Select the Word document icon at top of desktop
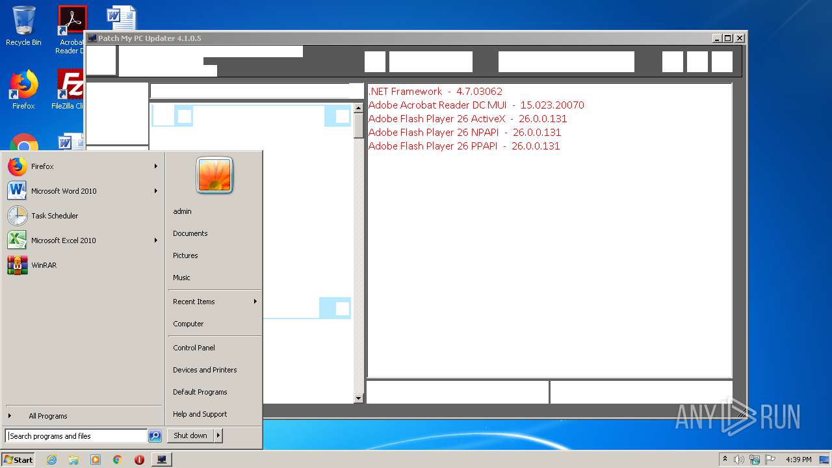Image resolution: width=832 pixels, height=468 pixels. point(122,18)
